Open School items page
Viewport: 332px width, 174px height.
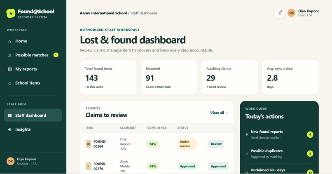tap(33, 83)
